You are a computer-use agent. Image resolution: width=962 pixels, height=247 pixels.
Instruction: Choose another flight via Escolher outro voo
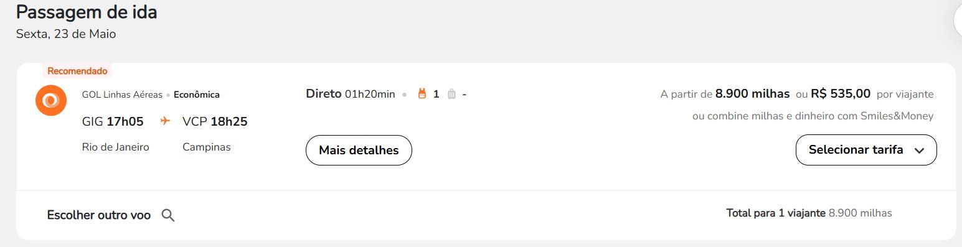tap(99, 215)
